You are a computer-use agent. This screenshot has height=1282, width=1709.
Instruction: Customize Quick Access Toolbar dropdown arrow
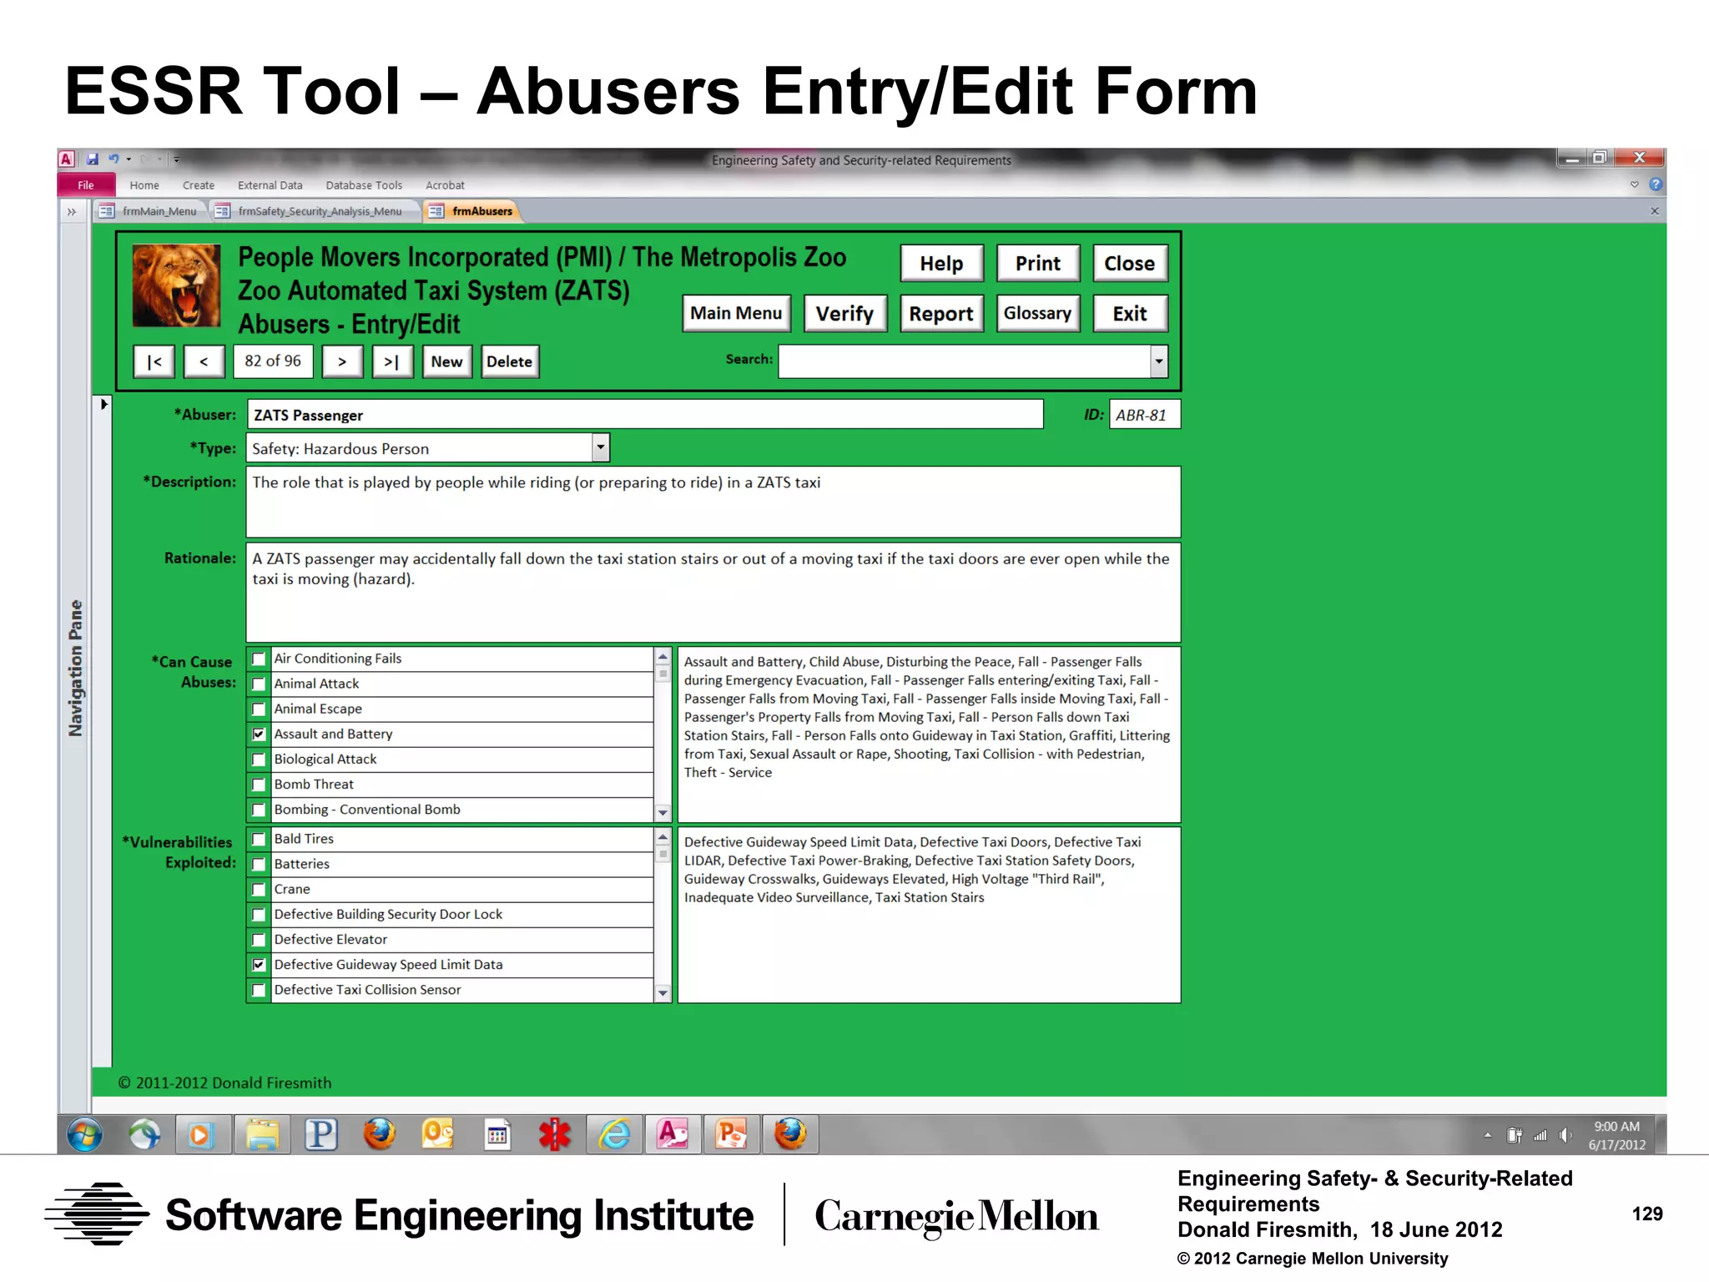click(x=176, y=159)
